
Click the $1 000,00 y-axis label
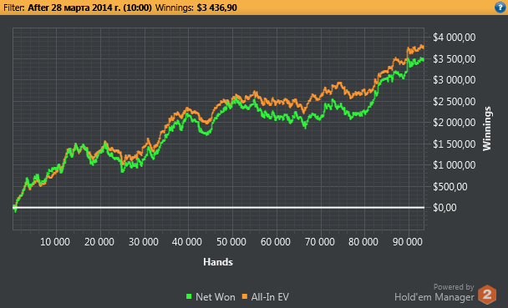[455, 165]
